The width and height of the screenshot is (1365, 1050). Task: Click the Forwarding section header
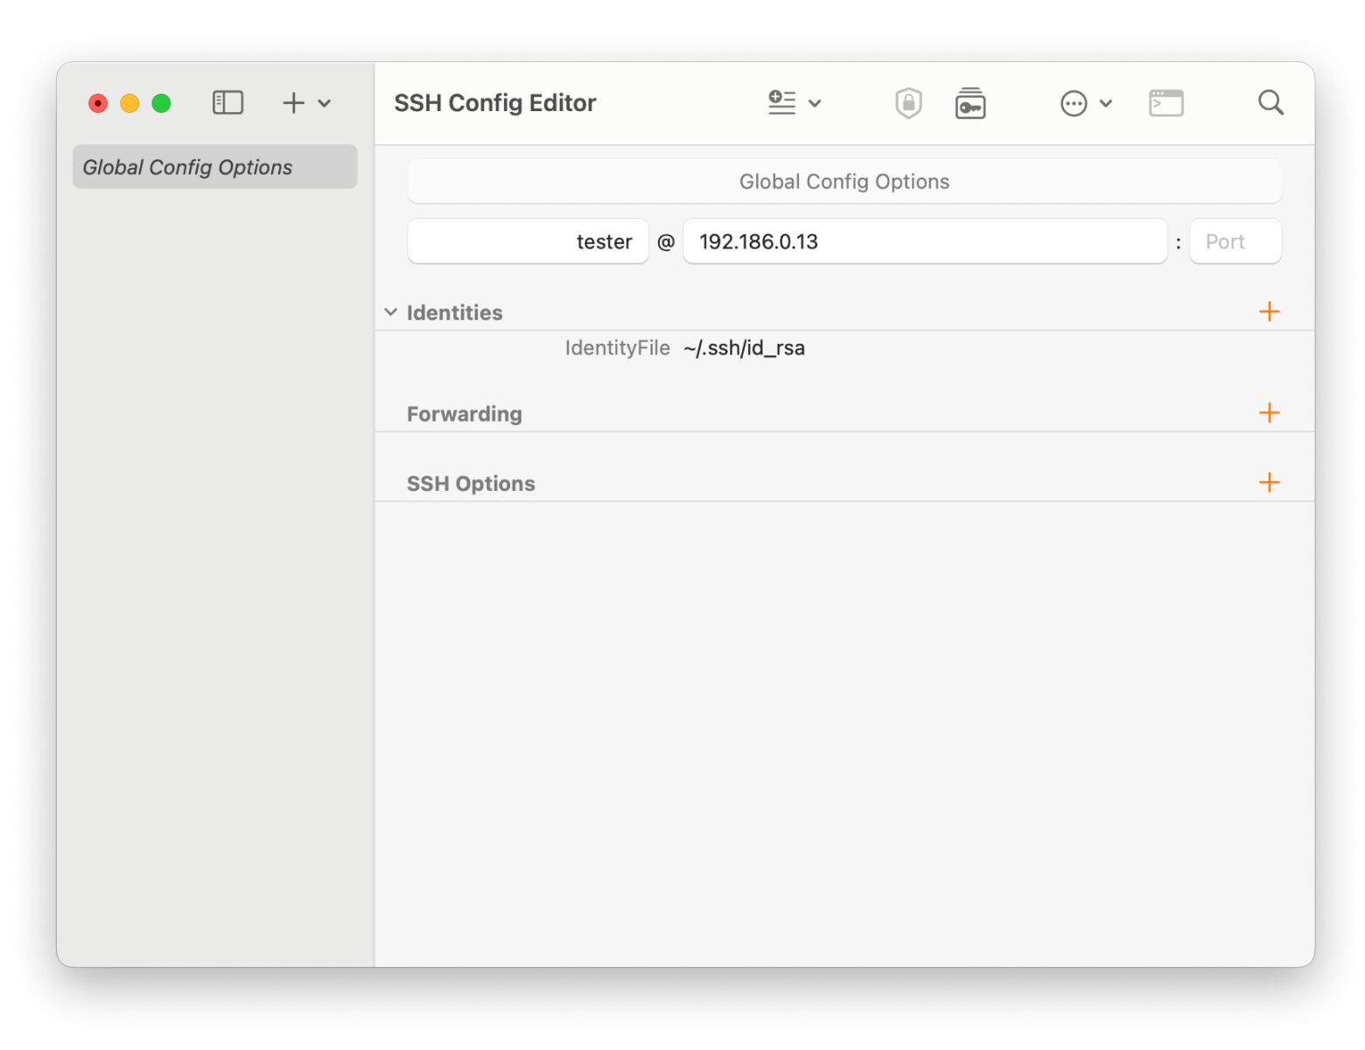[465, 414]
